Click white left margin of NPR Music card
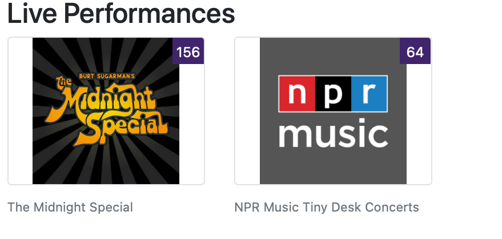Screen dimensions: 502x239 pyautogui.click(x=247, y=111)
